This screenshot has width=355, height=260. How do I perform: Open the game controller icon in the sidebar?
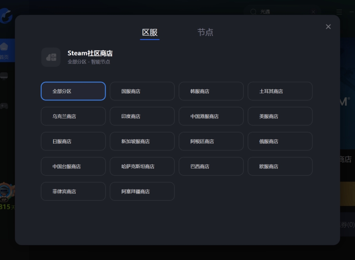pos(4,106)
